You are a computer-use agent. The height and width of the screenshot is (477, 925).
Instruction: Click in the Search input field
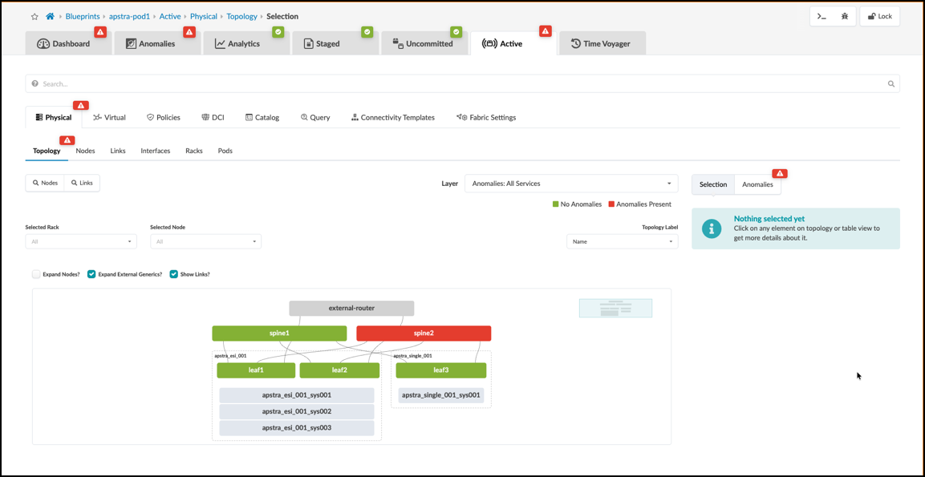point(462,83)
